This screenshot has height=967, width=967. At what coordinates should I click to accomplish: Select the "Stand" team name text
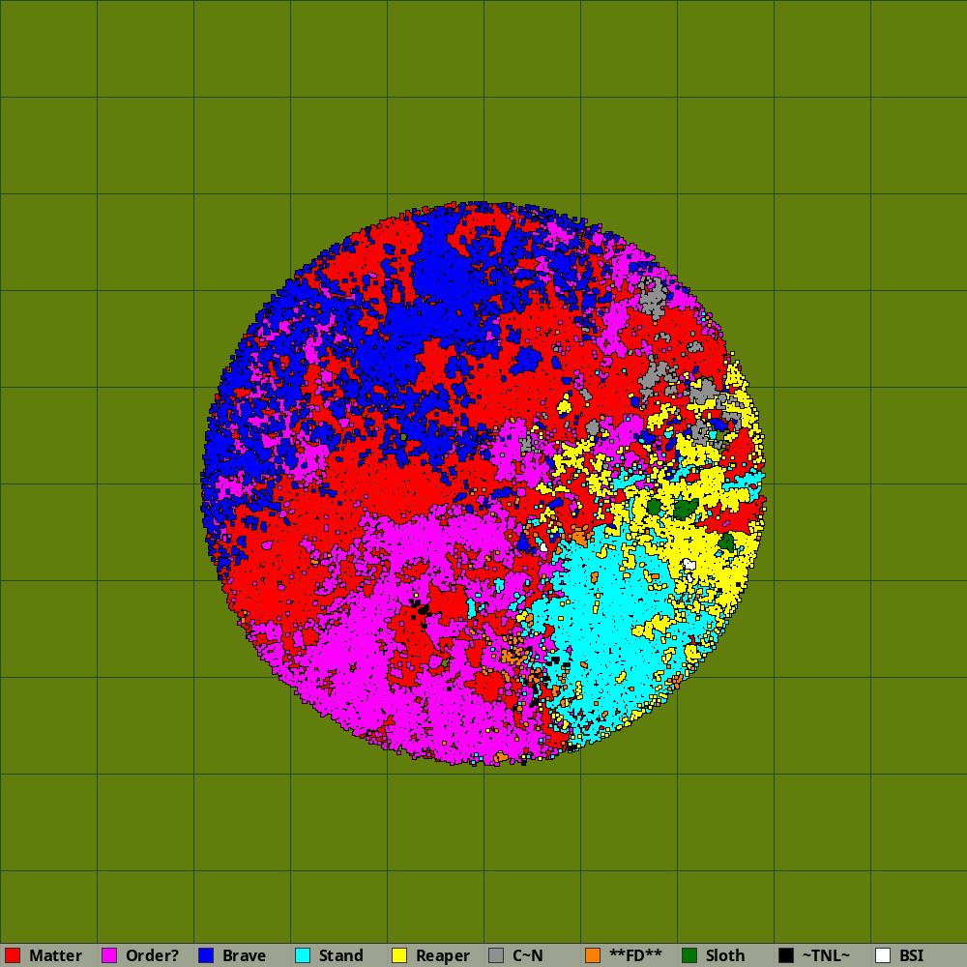(x=340, y=955)
